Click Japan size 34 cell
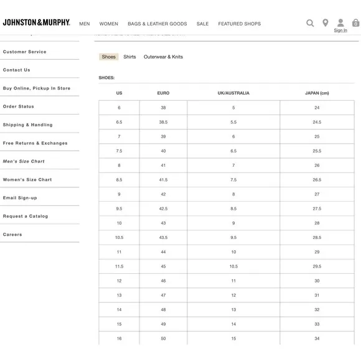 tap(317, 339)
